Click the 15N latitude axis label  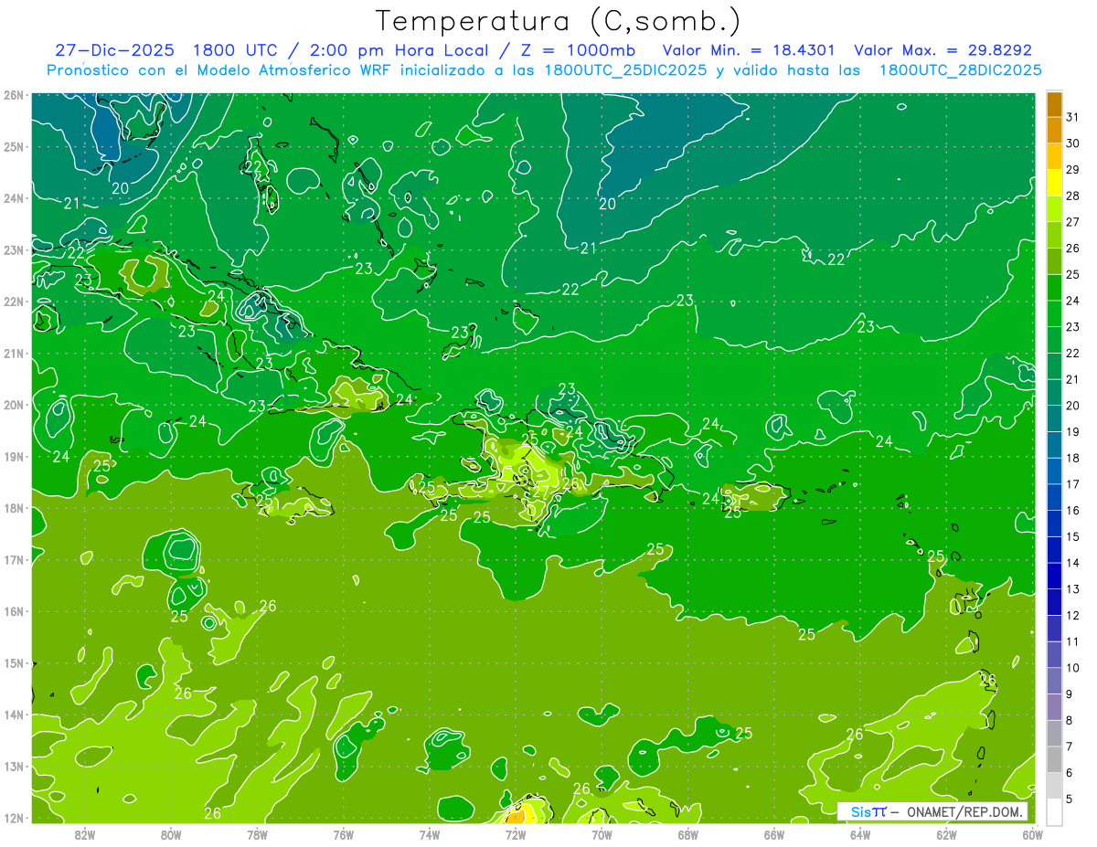pyautogui.click(x=14, y=662)
